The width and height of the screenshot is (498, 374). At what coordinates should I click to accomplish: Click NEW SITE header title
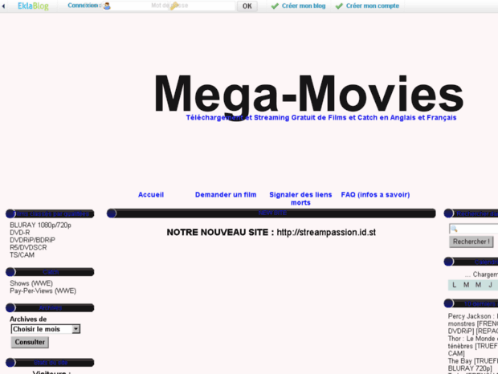(272, 213)
